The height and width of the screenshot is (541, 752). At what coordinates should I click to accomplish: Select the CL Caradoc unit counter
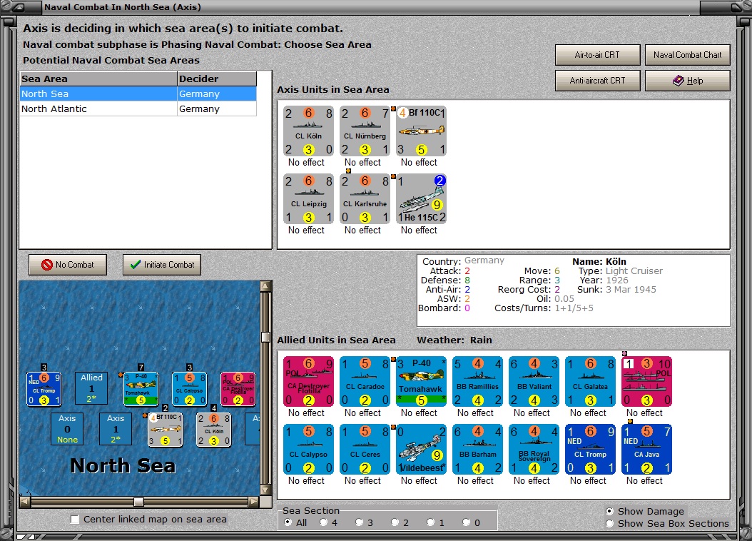pos(365,382)
